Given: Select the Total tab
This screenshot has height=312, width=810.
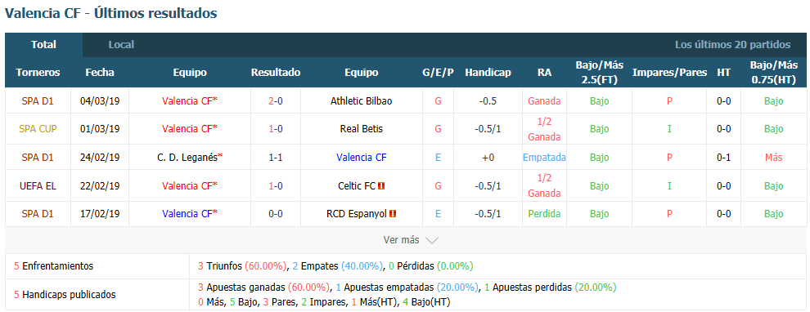Looking at the screenshot, I should pos(43,45).
